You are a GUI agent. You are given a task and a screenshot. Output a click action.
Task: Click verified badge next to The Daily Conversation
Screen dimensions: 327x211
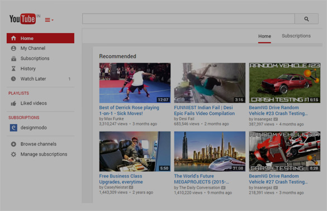(x=223, y=187)
